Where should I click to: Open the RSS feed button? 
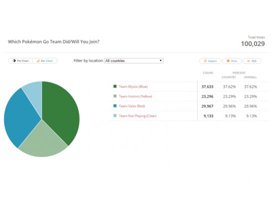point(252,61)
